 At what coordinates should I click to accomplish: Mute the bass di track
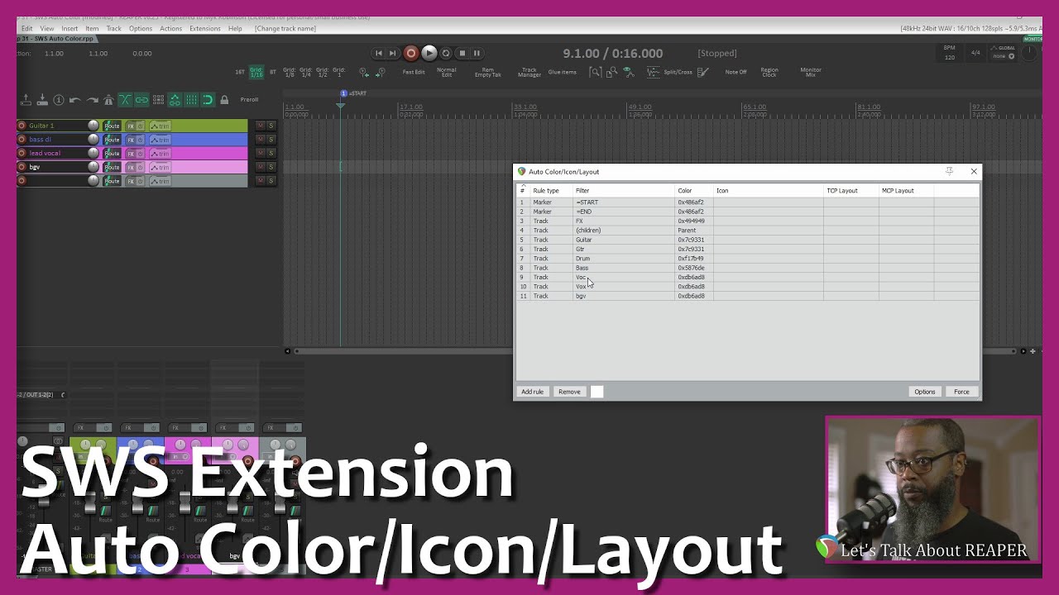pos(260,140)
